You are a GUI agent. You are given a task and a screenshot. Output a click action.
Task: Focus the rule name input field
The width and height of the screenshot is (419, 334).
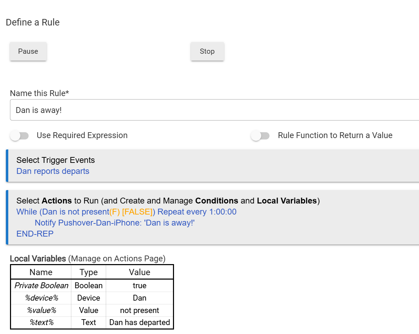click(214, 110)
